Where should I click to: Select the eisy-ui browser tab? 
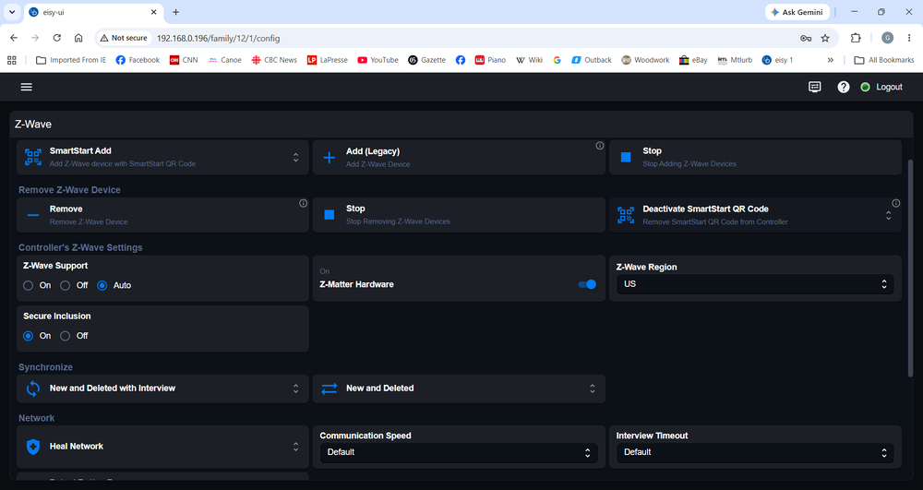click(x=94, y=12)
